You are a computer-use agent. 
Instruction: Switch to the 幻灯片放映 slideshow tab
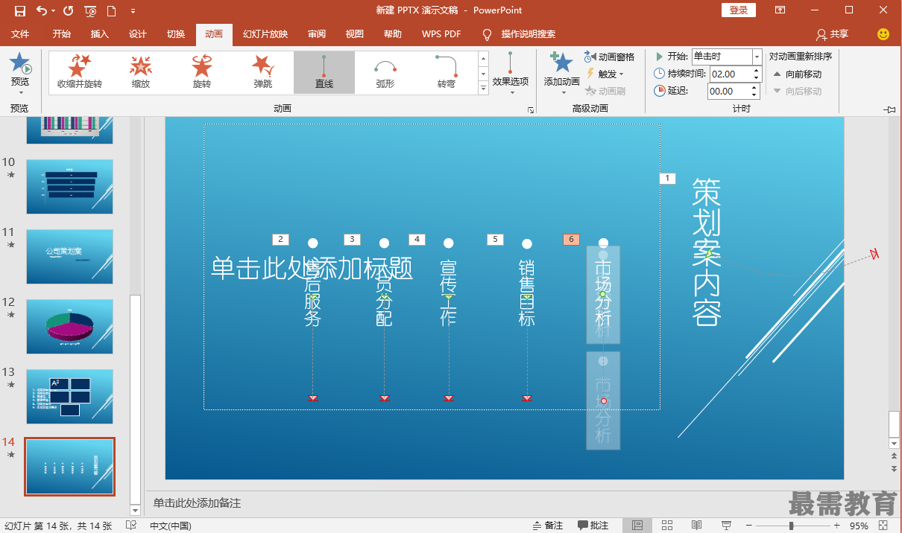pos(265,34)
